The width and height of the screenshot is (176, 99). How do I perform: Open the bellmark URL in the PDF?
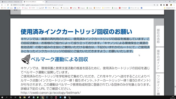click(51, 93)
